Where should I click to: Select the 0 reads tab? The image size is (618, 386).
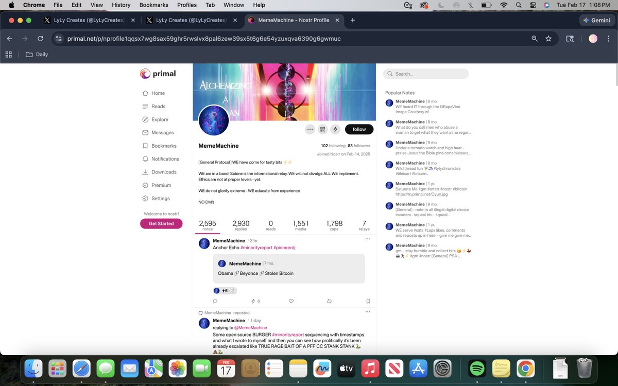(271, 225)
